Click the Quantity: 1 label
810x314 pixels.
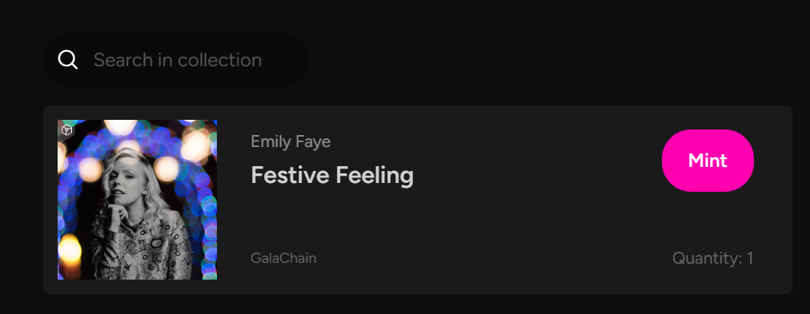click(x=713, y=258)
